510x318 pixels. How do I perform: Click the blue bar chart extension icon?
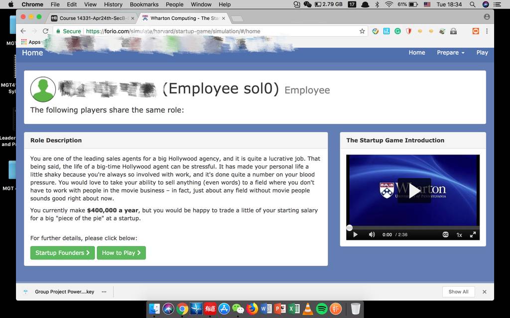tap(386, 31)
